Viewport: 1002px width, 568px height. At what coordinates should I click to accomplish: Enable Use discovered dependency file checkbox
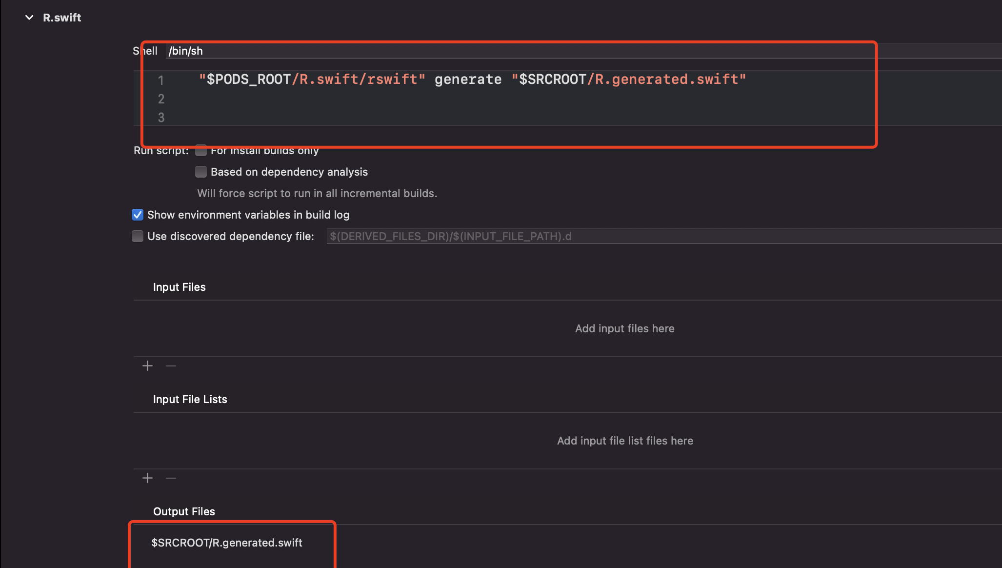pyautogui.click(x=138, y=236)
